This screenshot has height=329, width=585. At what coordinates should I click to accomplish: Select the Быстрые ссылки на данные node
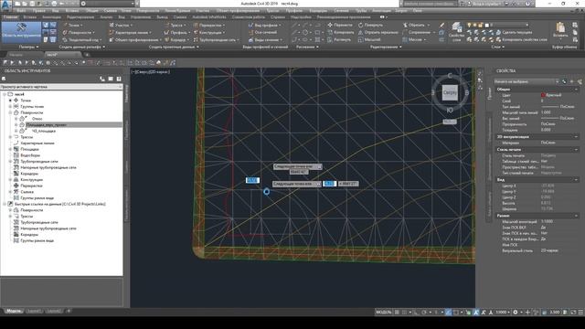click(59, 204)
